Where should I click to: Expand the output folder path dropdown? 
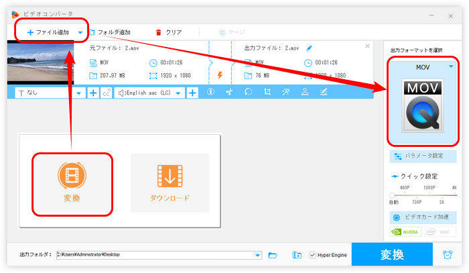coord(257,255)
